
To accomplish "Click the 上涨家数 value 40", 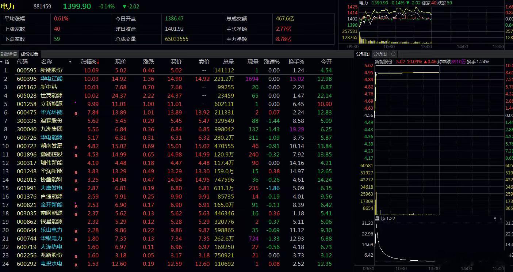I will [57, 29].
